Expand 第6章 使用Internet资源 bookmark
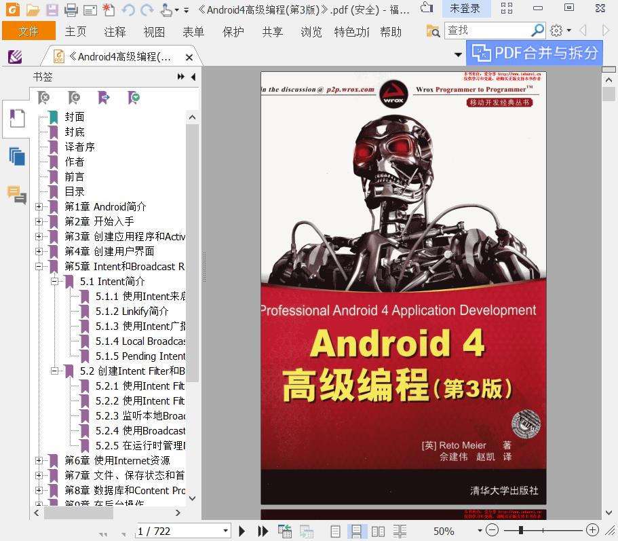 coord(39,460)
